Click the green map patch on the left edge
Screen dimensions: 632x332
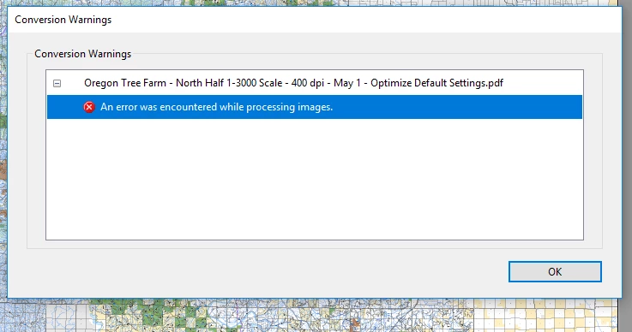tap(3, 121)
